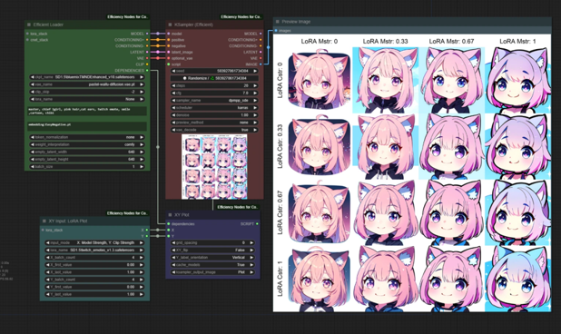Screen dimensions: 561x334
Task: Click the X_last_value field
Action: [x=94, y=272]
